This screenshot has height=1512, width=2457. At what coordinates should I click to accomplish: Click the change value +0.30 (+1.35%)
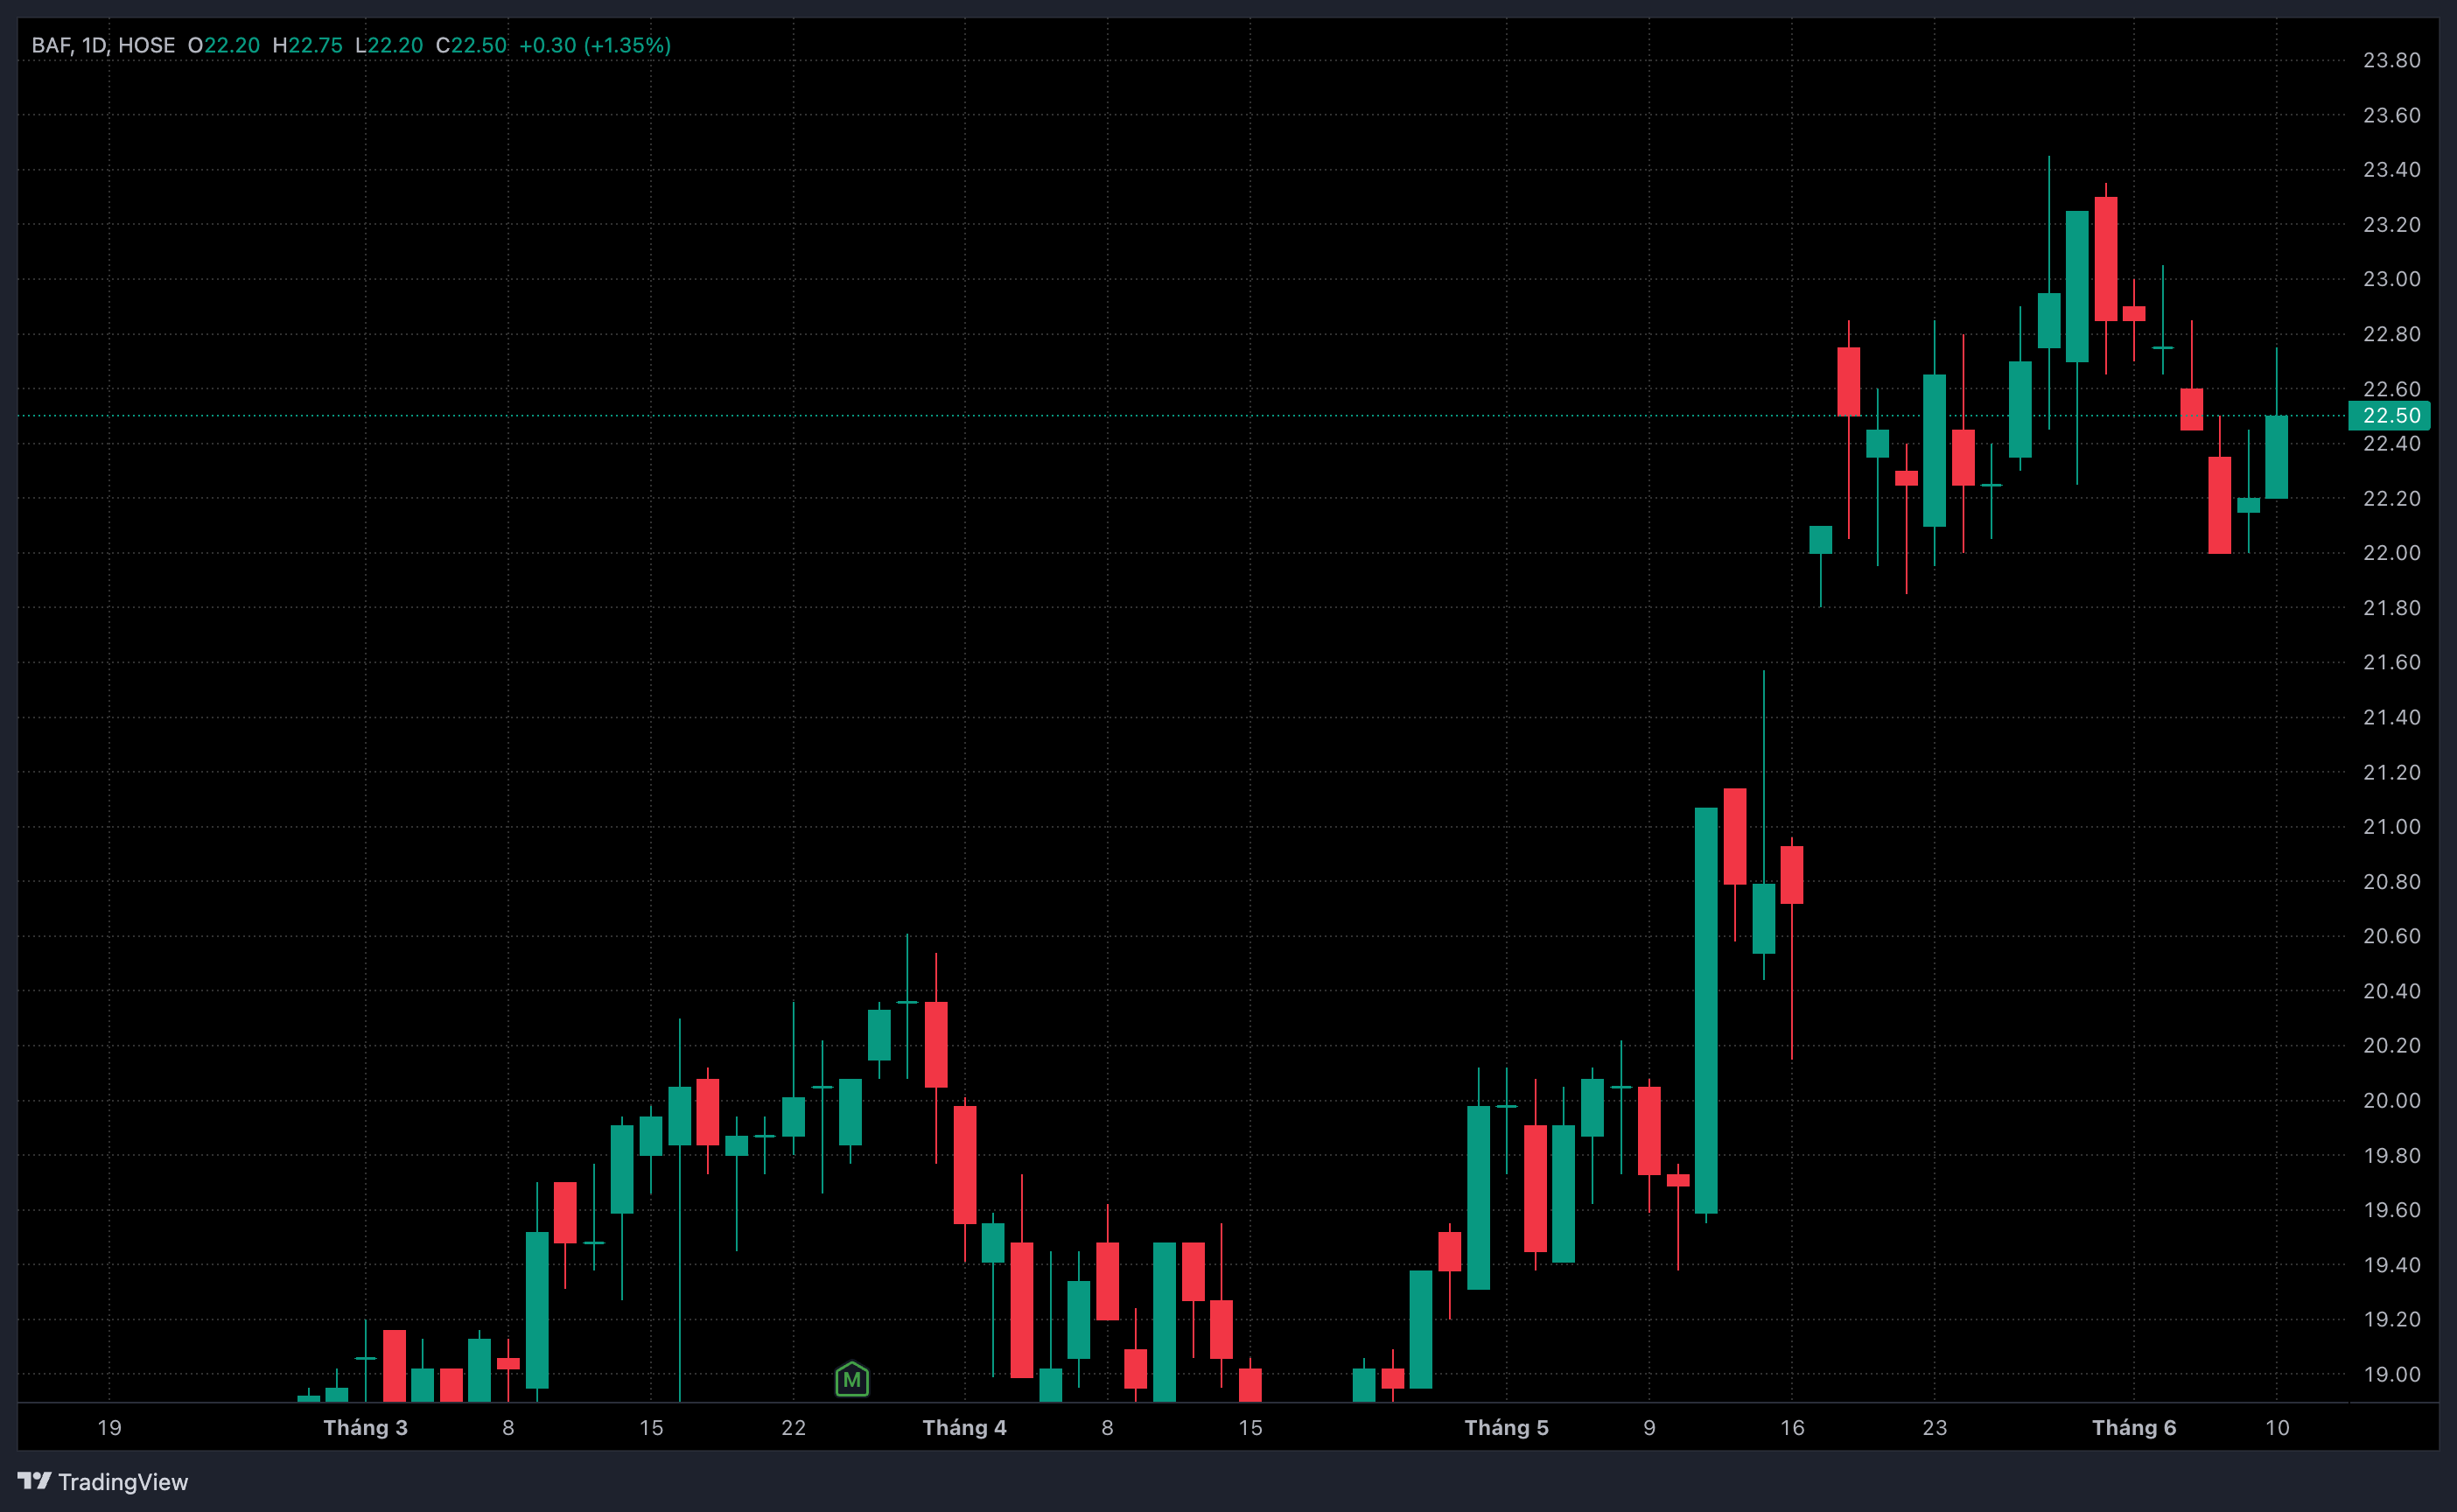595,45
